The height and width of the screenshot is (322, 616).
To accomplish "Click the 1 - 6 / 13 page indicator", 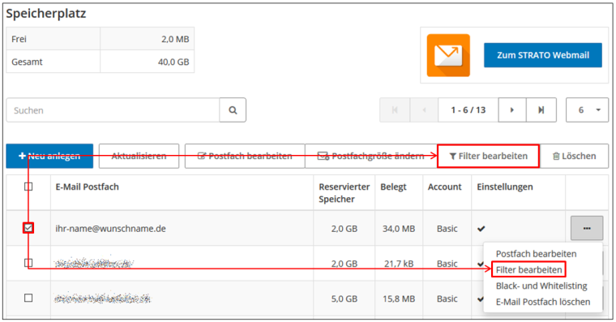I will 468,110.
